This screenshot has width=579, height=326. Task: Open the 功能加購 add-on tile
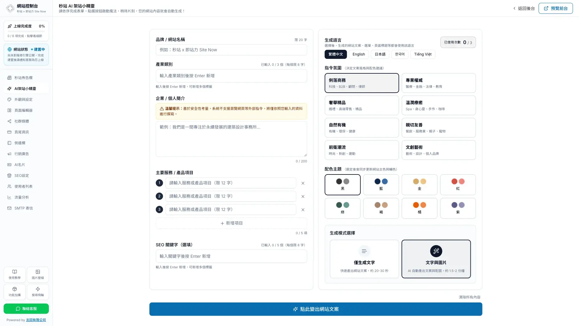[x=14, y=292]
